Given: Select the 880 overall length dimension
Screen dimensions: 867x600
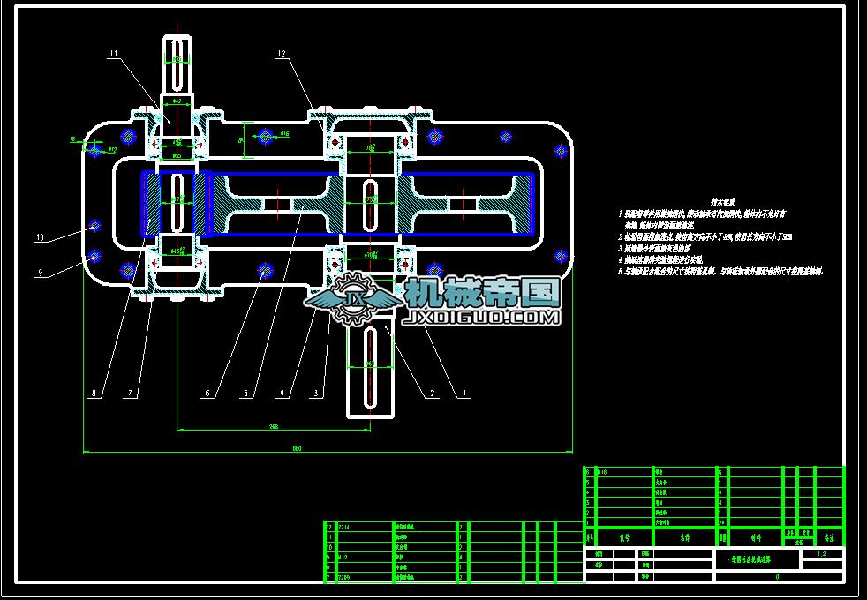Looking at the screenshot, I should (x=297, y=448).
